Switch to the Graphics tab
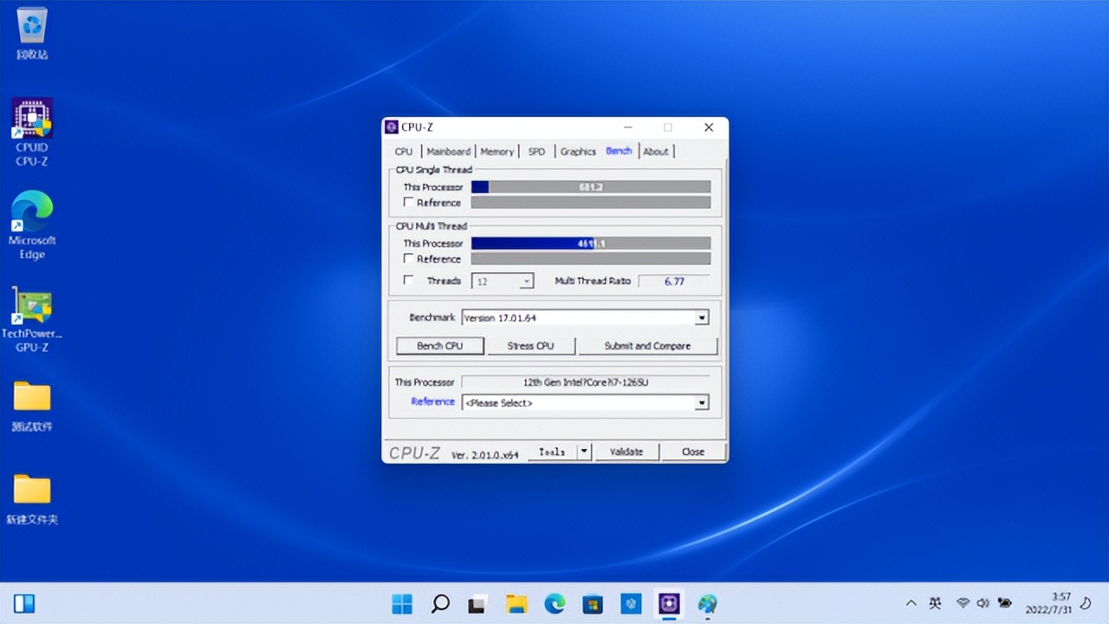The height and width of the screenshot is (624, 1109). pos(577,151)
